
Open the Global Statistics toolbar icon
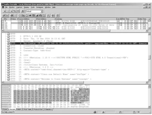(40, 15)
